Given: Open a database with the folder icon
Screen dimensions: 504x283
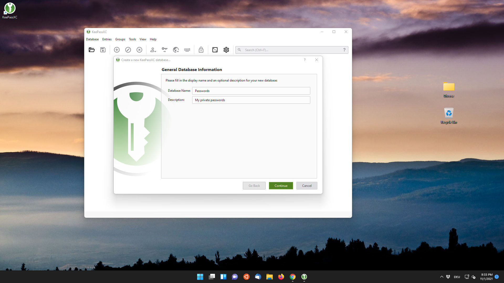Looking at the screenshot, I should (92, 50).
